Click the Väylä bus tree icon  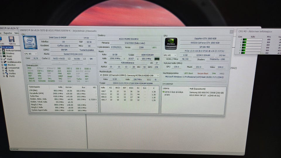[5, 59]
